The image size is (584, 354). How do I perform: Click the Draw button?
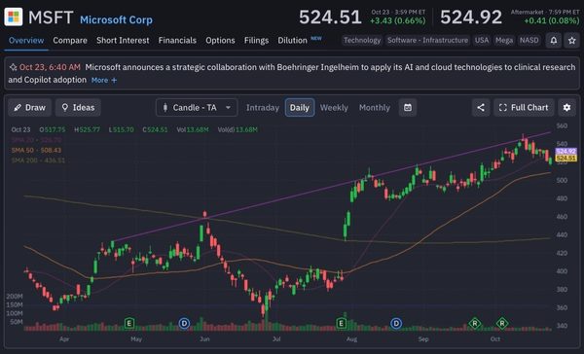(29, 108)
